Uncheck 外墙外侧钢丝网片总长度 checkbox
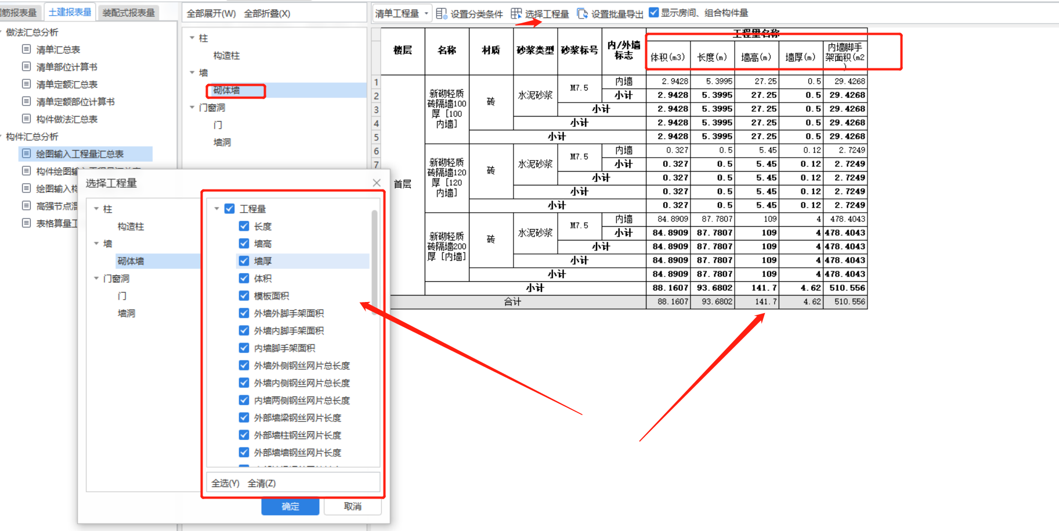Image resolution: width=1059 pixels, height=531 pixels. point(244,365)
